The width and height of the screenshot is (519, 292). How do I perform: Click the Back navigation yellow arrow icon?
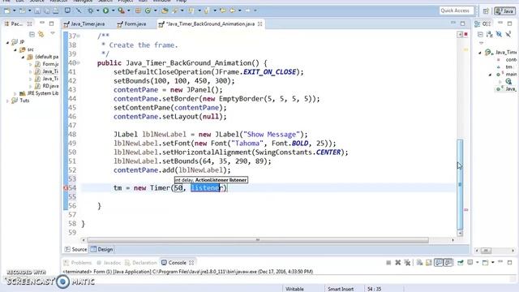click(x=233, y=11)
